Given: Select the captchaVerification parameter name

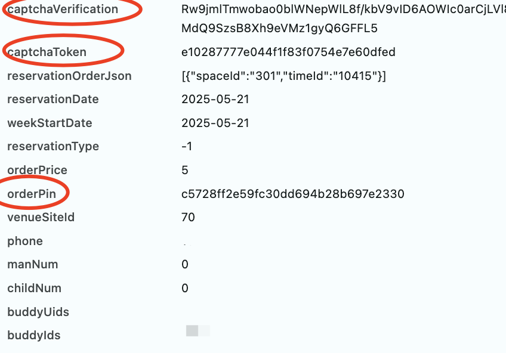Looking at the screenshot, I should pyautogui.click(x=63, y=9).
